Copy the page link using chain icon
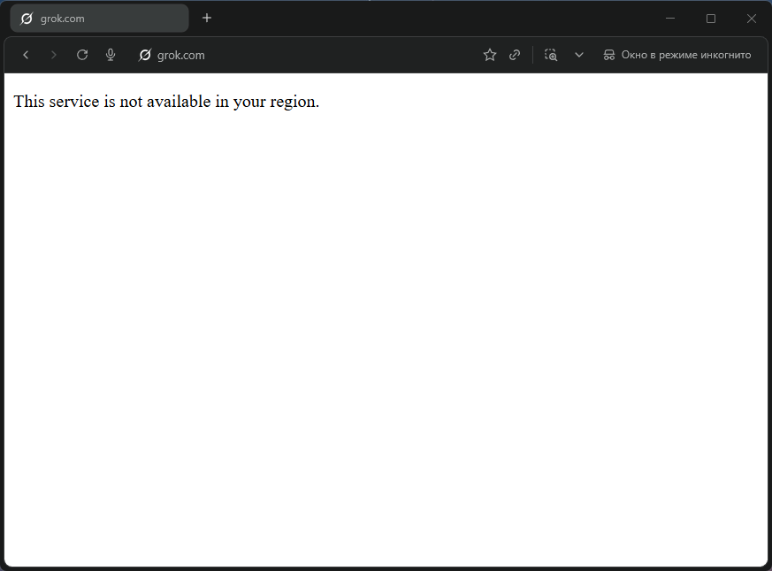Viewport: 772px width, 571px height. (x=515, y=55)
